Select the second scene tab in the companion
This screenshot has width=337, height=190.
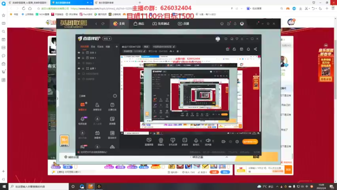click(93, 46)
